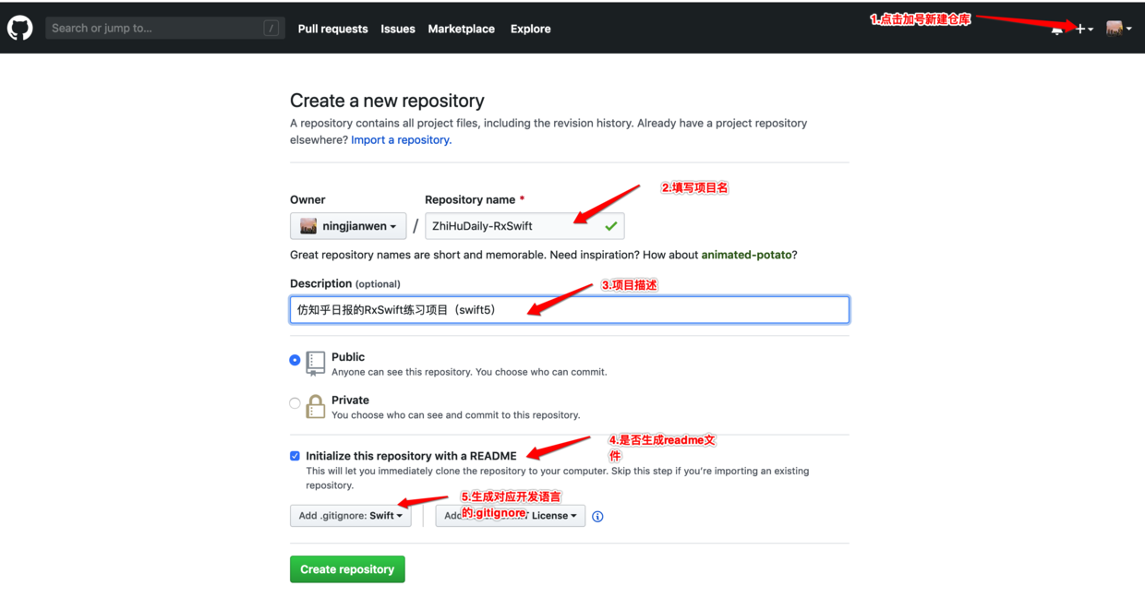The image size is (1145, 598).
Task: Use the animated-potato name suggestion
Action: click(746, 255)
